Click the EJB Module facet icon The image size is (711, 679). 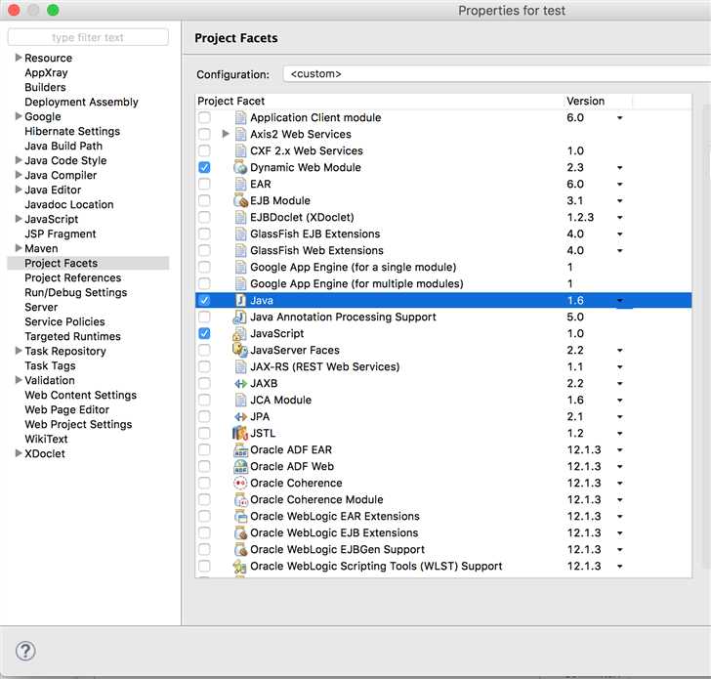click(x=240, y=200)
